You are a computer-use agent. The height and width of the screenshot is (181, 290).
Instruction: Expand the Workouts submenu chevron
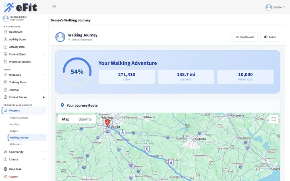43,75
